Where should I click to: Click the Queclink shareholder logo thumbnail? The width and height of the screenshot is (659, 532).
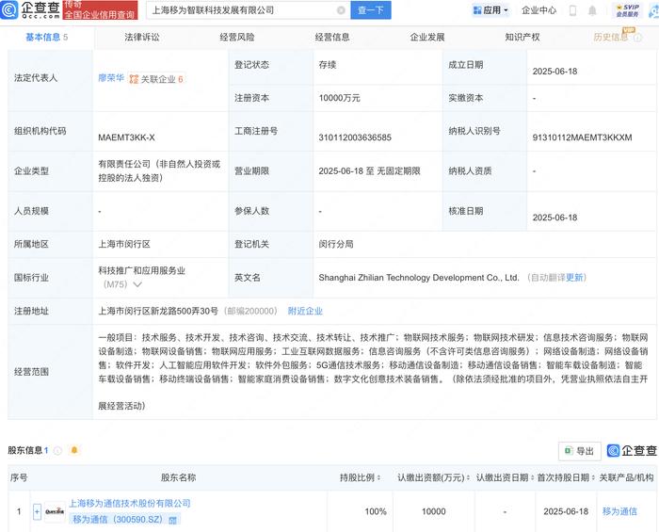55,511
